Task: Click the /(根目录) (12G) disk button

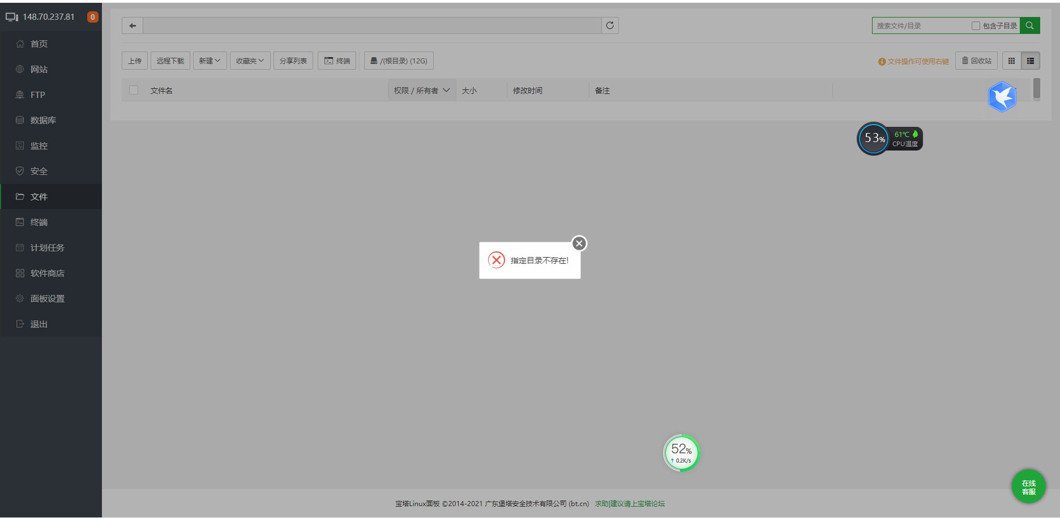Action: tap(399, 61)
